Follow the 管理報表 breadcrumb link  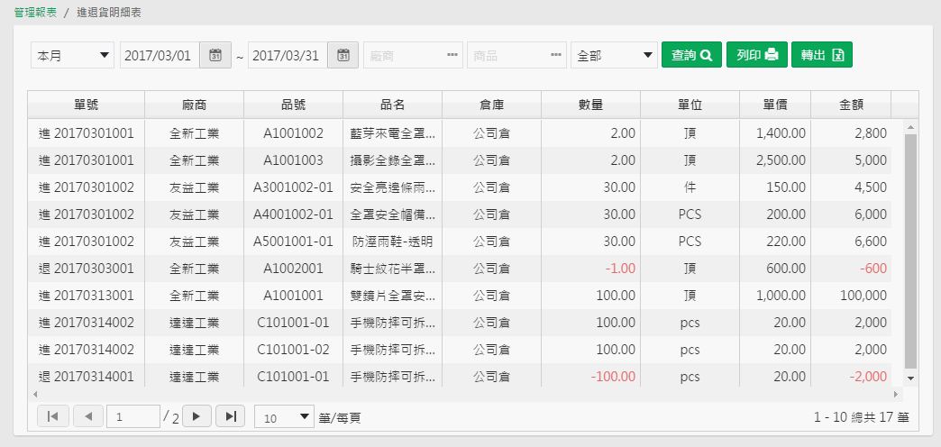click(x=35, y=12)
